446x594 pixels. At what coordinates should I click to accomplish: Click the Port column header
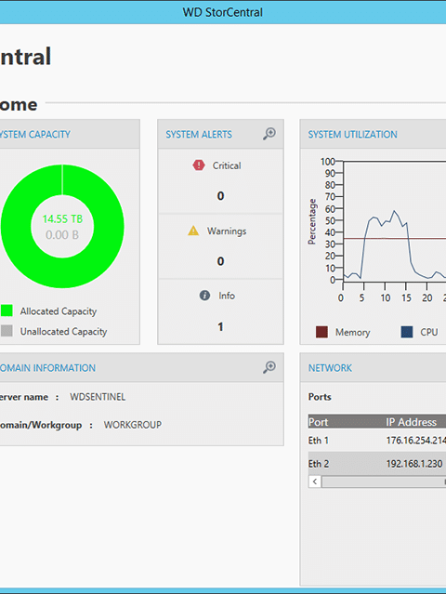click(x=318, y=422)
